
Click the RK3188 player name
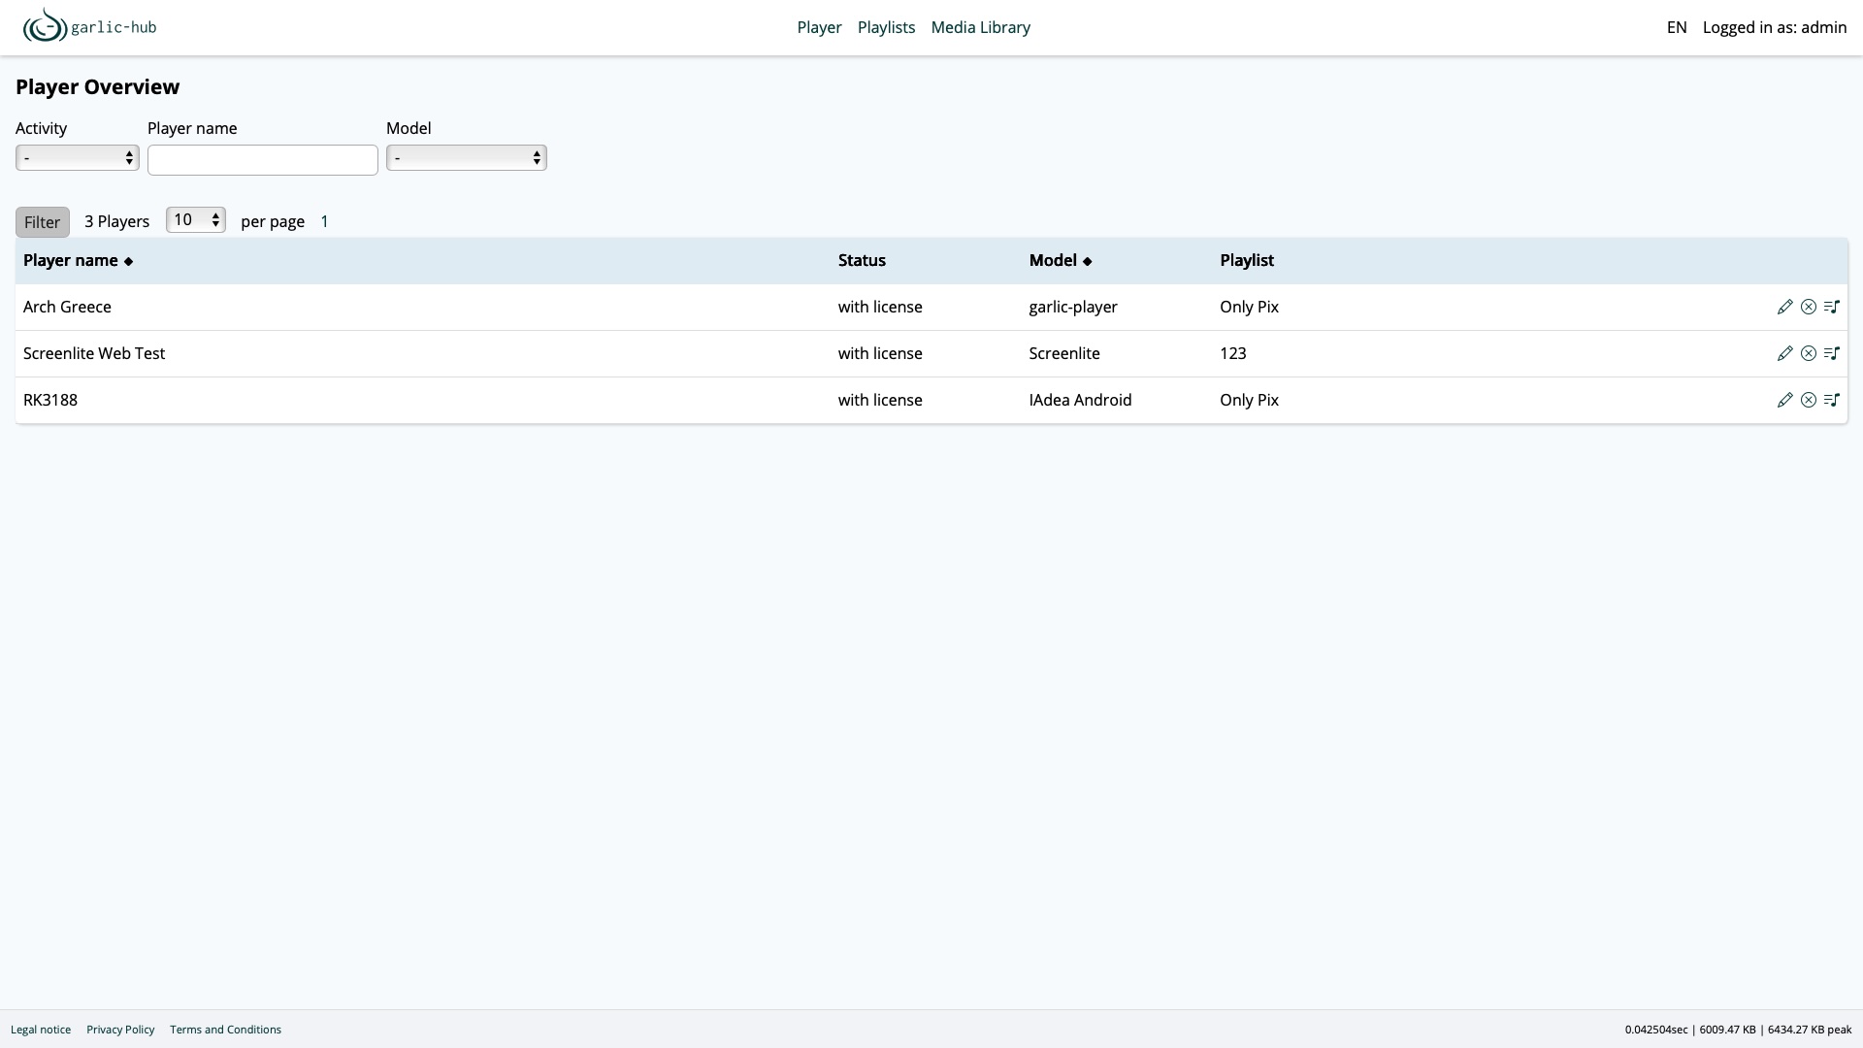tap(50, 400)
